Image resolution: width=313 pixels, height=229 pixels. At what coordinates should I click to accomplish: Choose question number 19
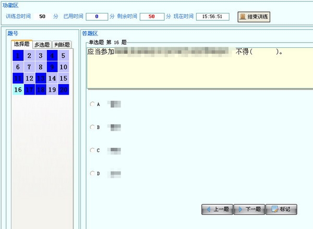point(52,90)
